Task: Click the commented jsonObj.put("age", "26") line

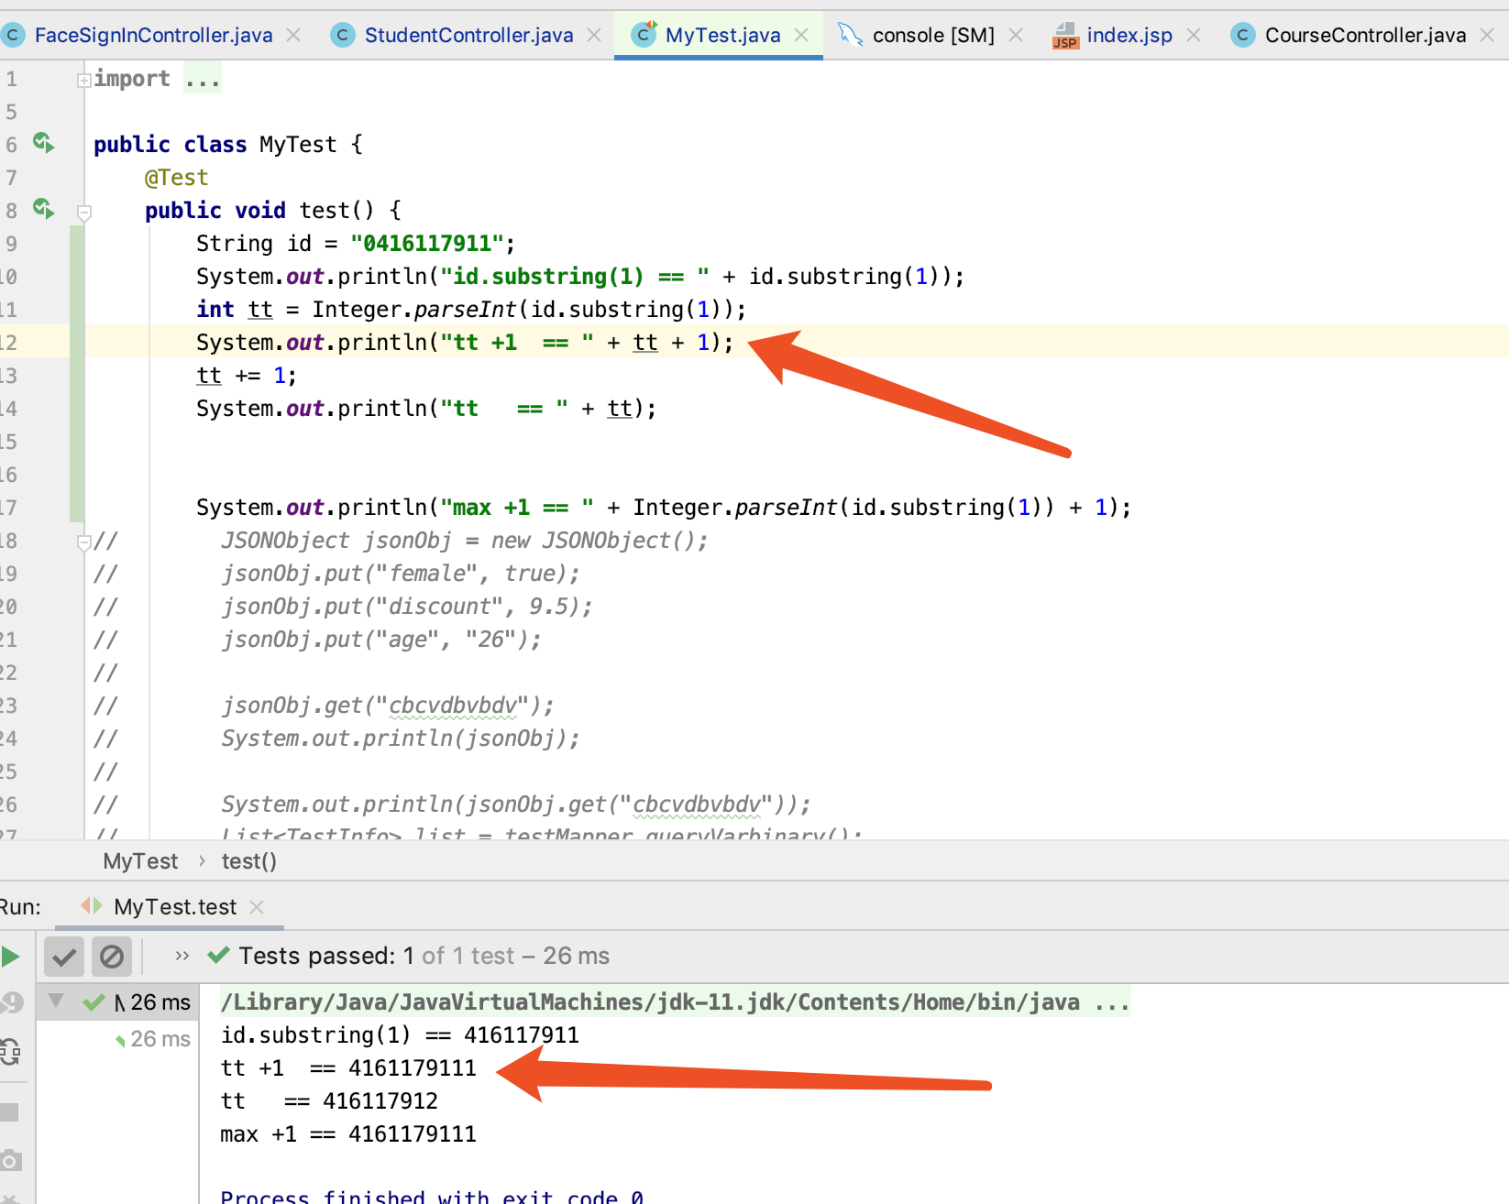Action: pos(380,640)
